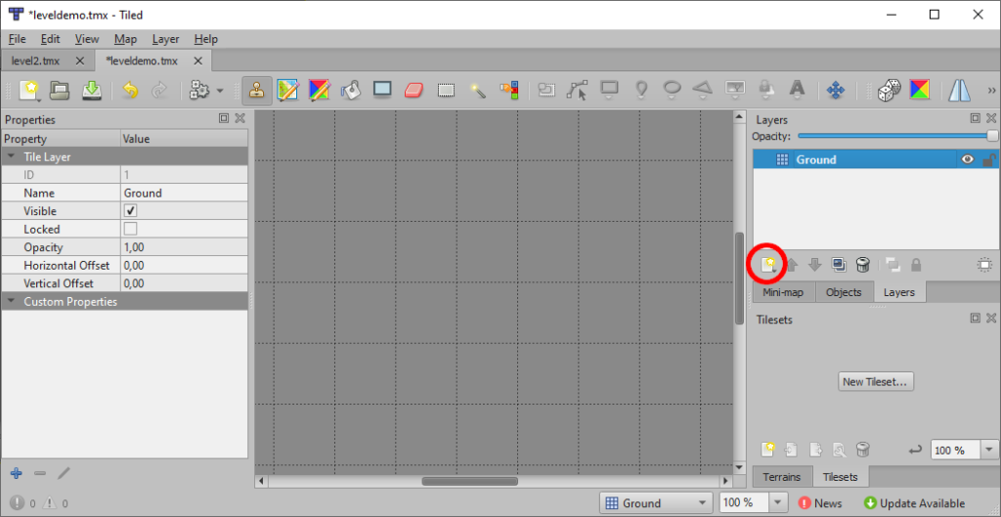Select the Terrain Brush tool
The image size is (1001, 517).
[x=288, y=91]
